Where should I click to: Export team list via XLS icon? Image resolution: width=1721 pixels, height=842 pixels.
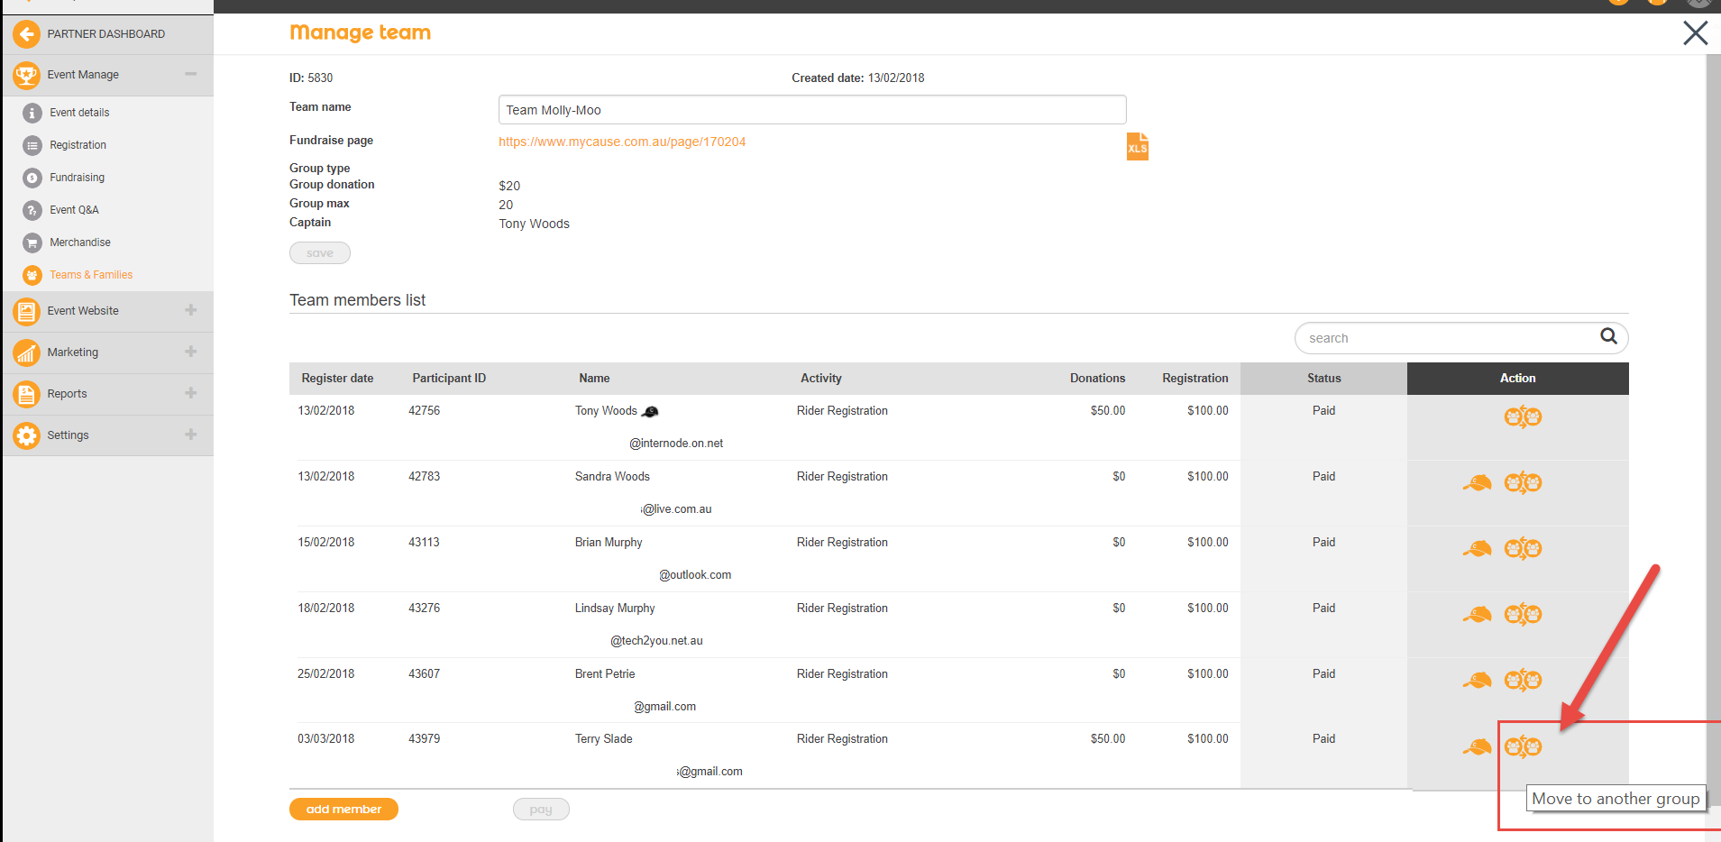pos(1138,146)
